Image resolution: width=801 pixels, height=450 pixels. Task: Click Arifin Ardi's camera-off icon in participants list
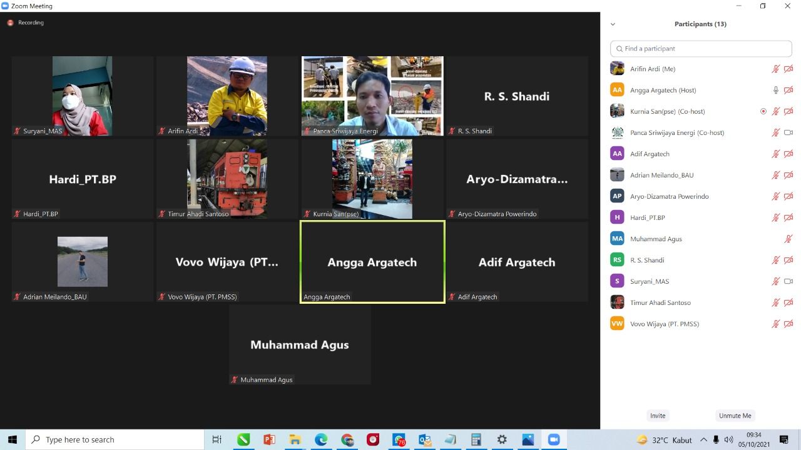tap(788, 69)
